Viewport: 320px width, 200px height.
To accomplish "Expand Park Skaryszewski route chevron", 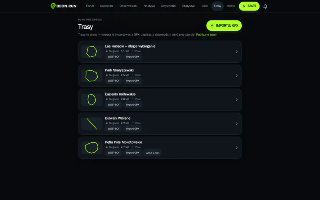I will [x=236, y=76].
